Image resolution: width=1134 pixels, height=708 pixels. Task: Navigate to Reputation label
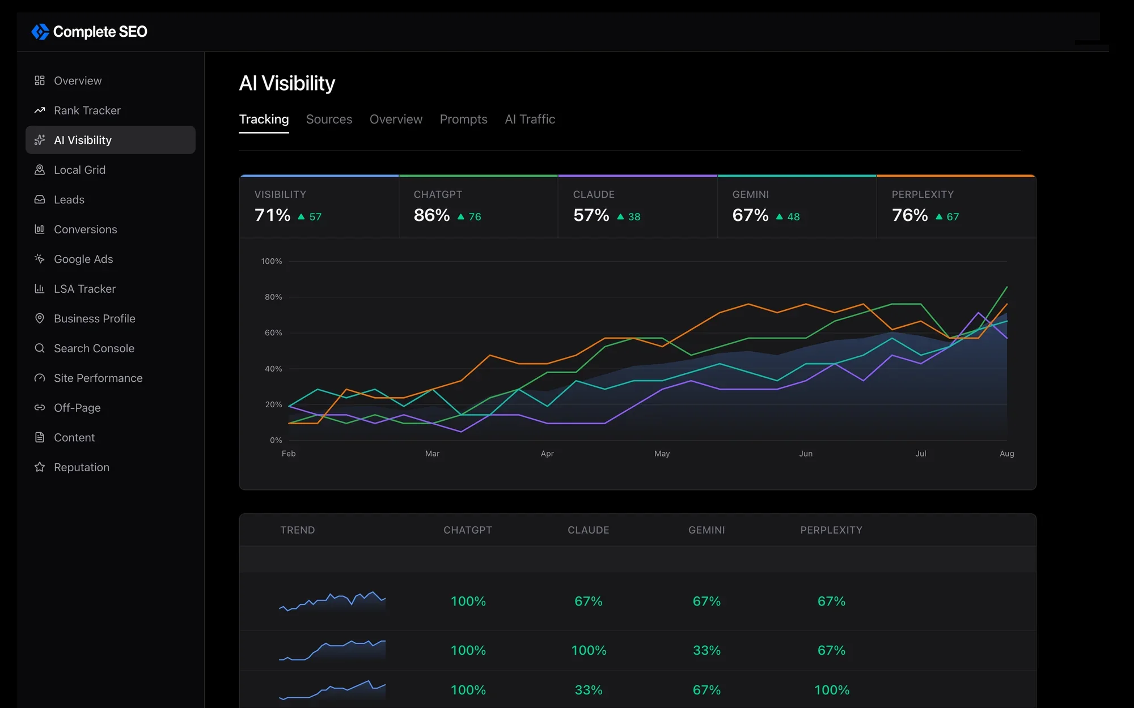[82, 467]
